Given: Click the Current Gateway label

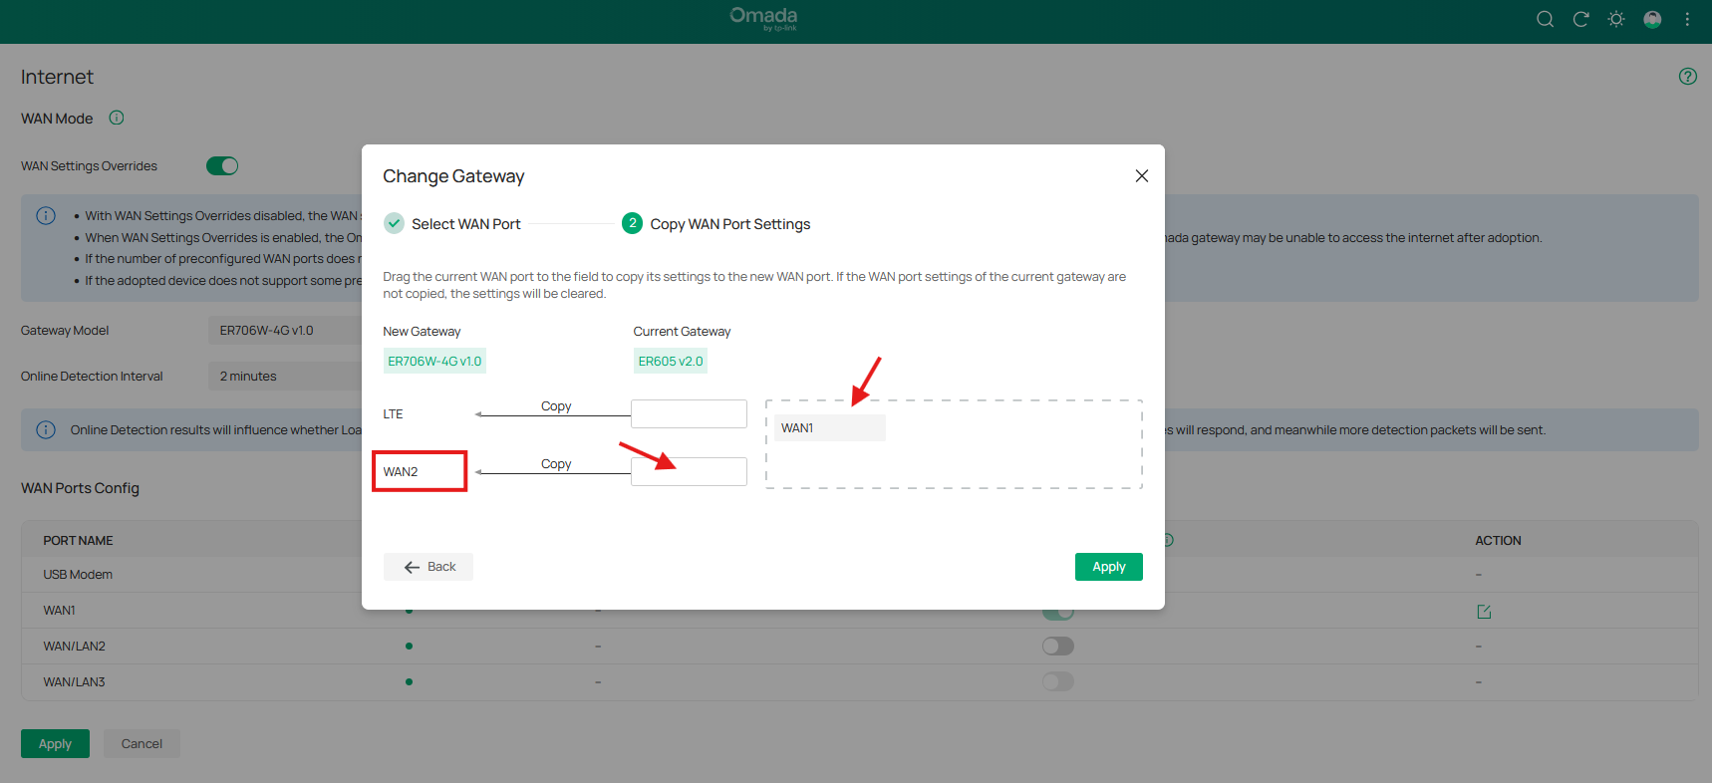Looking at the screenshot, I should coord(682,331).
